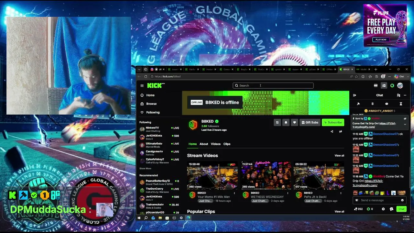Open Following in the Kick sidebar
Viewport: 414px width, 233px height.
[x=150, y=112]
